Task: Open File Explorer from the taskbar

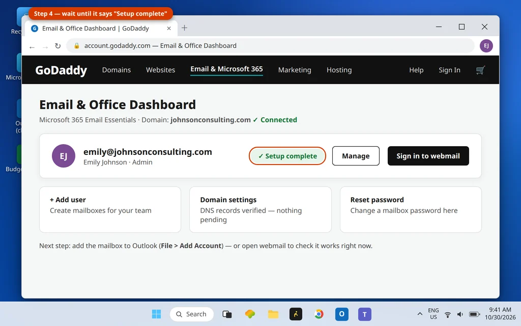Action: coord(273,314)
